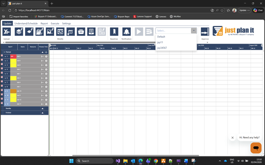
Task: Open the Select... dropdown arrow
Action: pyautogui.click(x=194, y=31)
